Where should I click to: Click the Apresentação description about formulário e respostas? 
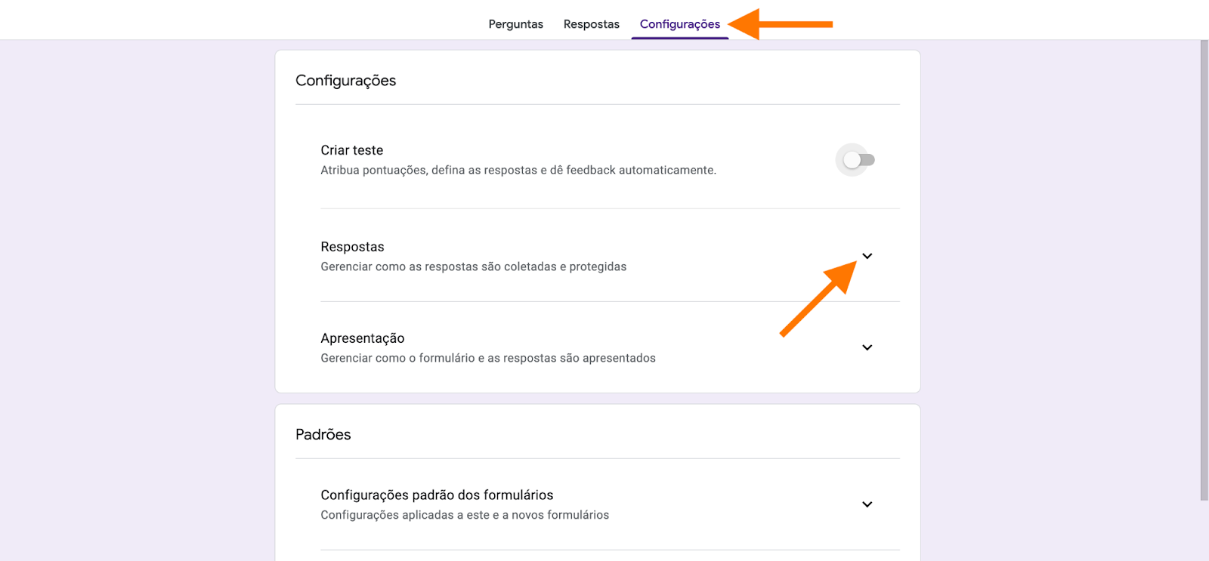click(487, 358)
